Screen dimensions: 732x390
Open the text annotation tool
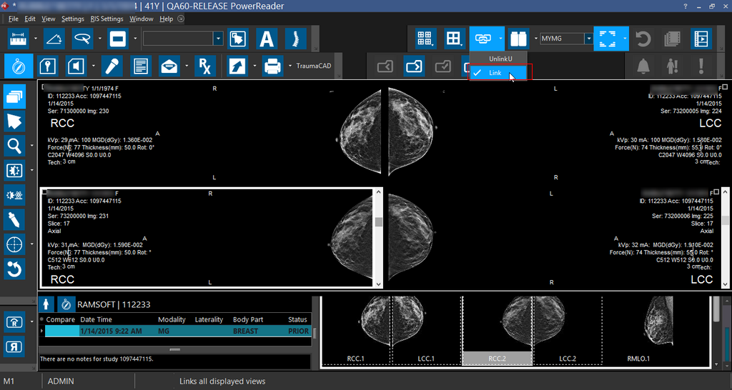point(267,39)
